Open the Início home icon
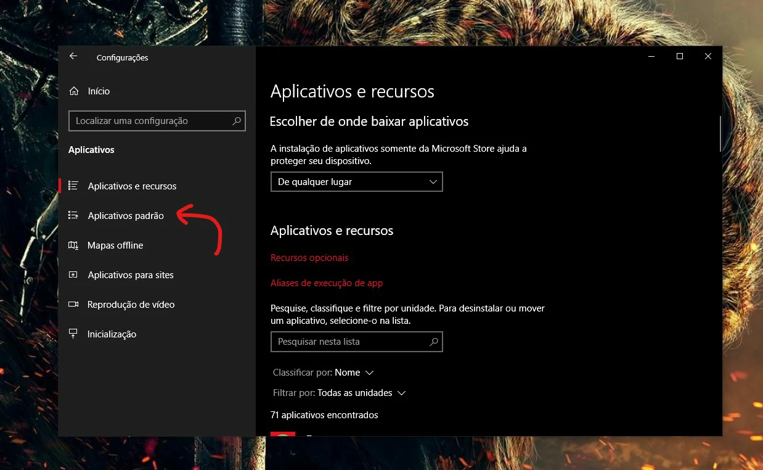 pos(74,91)
